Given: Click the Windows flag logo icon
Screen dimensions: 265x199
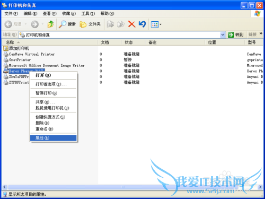Looking at the screenshot, I should (257, 14).
